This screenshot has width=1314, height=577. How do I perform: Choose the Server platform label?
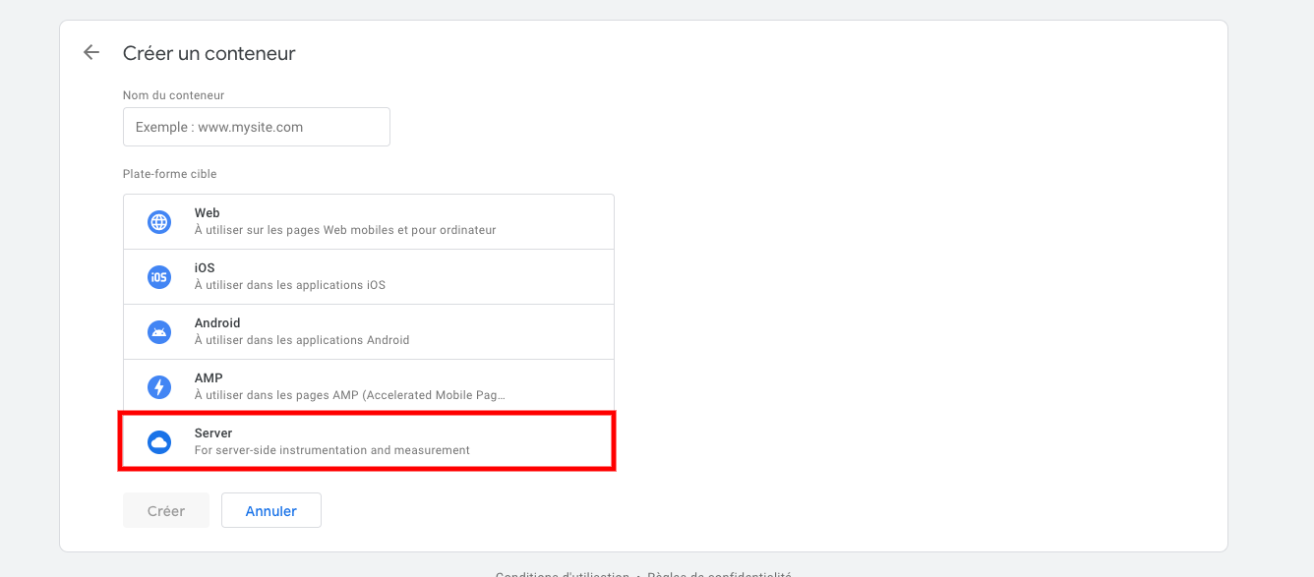tap(213, 433)
